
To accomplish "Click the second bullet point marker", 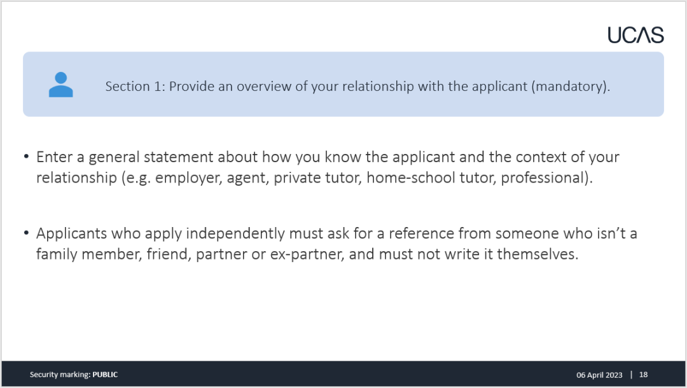I will 27,233.
